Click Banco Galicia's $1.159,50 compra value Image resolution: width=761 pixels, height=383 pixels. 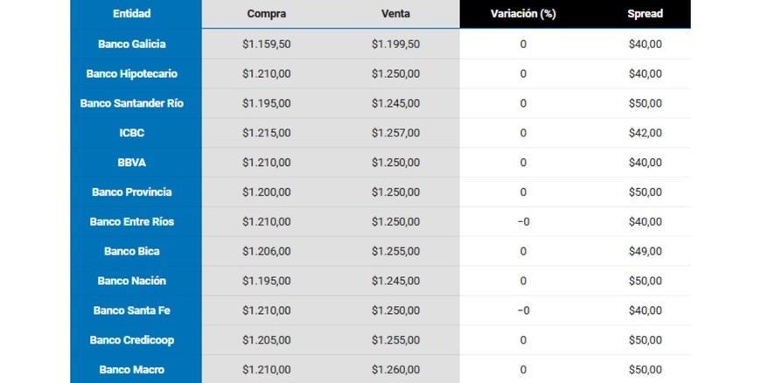[267, 44]
